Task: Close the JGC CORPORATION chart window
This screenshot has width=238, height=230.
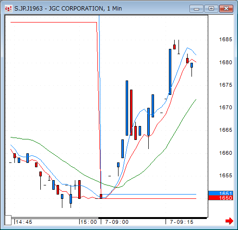Action: coord(226,9)
